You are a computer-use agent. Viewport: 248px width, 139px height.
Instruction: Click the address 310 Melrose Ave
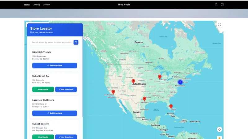tap(39, 128)
